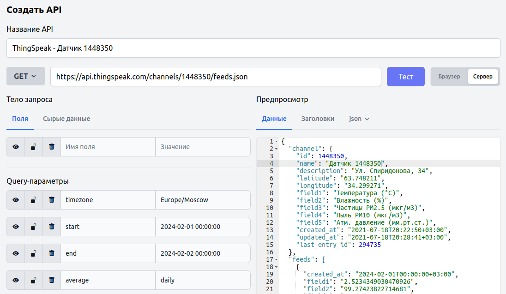506x294 pixels.
Task: Switch request mode to Браузер
Action: pyautogui.click(x=449, y=77)
